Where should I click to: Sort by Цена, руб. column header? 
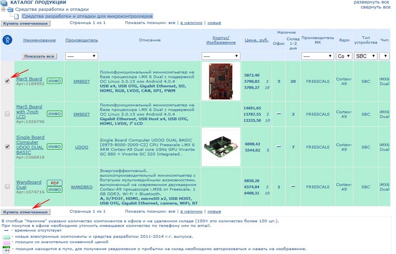pyautogui.click(x=257, y=40)
